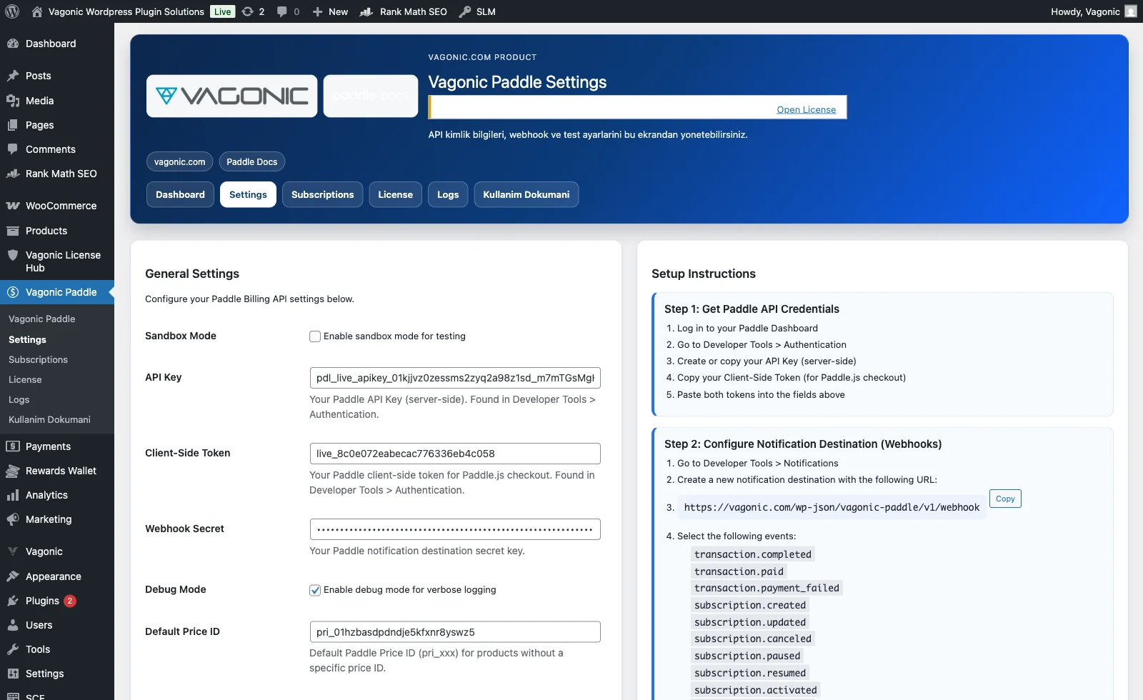Enable sandbox mode for testing checkbox

[315, 336]
